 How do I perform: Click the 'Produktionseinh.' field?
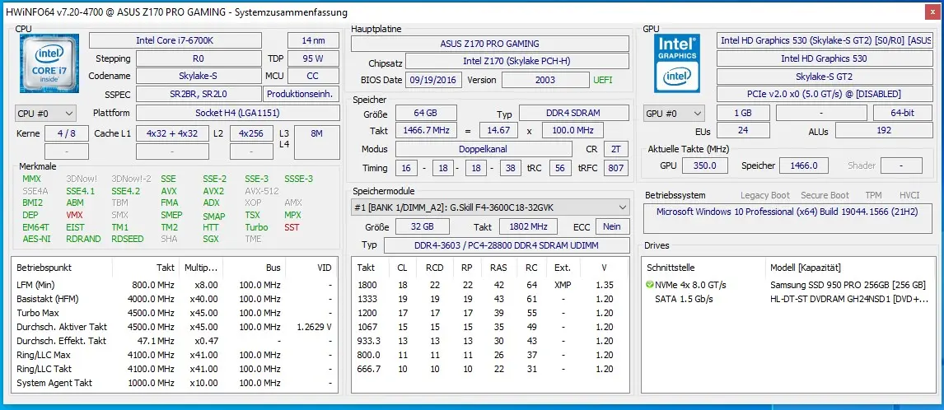tap(301, 94)
